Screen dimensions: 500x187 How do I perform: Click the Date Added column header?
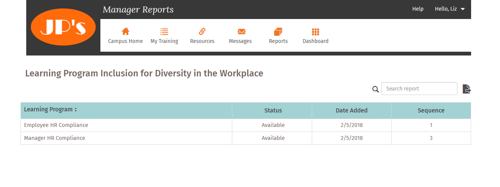coord(352,111)
